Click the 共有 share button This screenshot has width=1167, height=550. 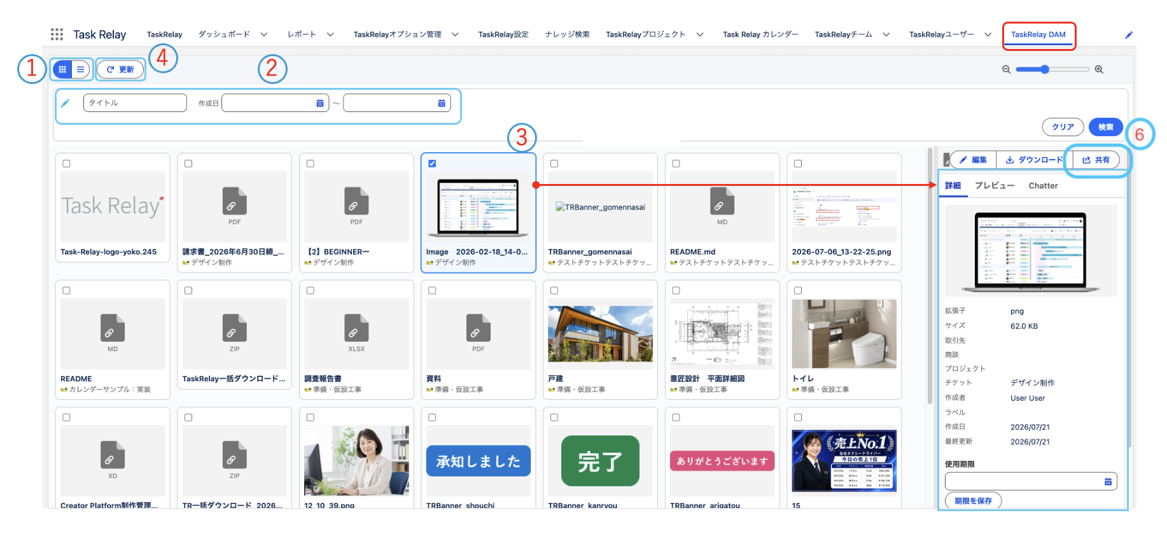tap(1096, 160)
